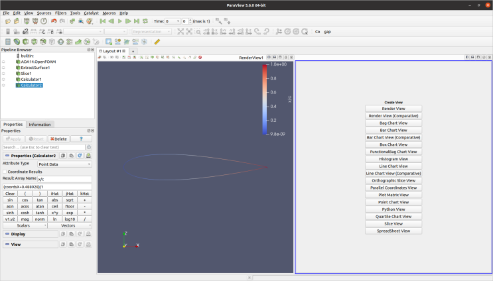Add a new layout tab
This screenshot has height=281, width=493.
pyautogui.click(x=133, y=51)
